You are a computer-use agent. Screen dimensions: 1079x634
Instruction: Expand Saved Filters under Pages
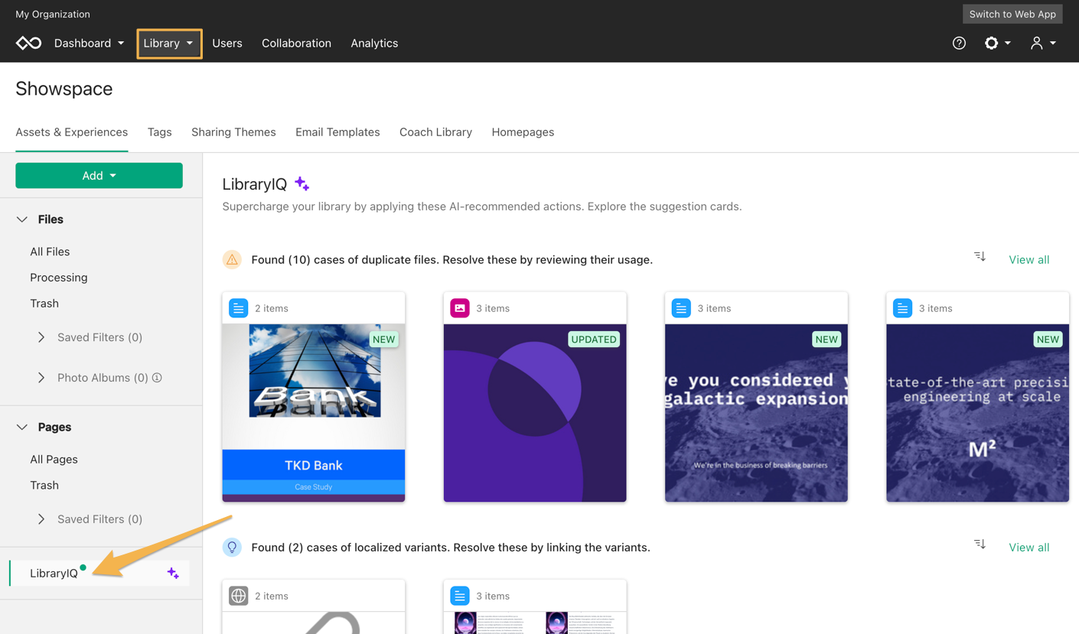point(41,519)
